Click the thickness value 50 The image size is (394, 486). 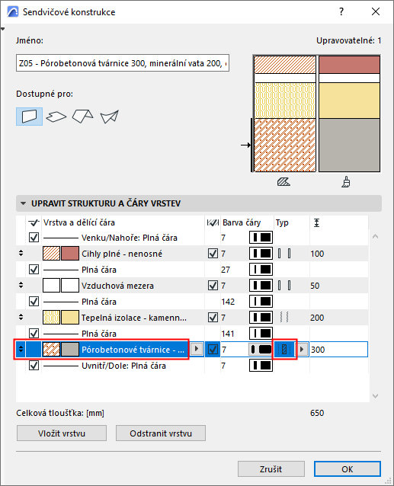point(315,286)
